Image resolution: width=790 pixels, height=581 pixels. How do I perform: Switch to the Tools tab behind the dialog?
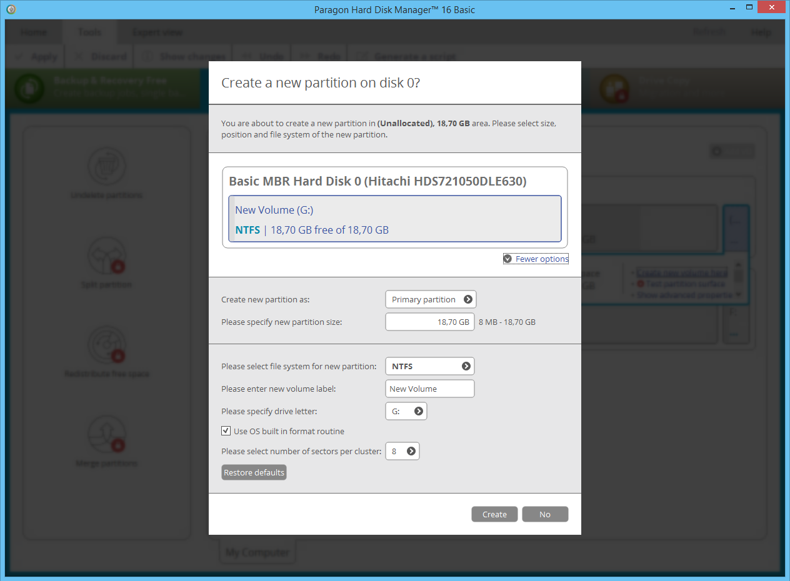tap(89, 32)
